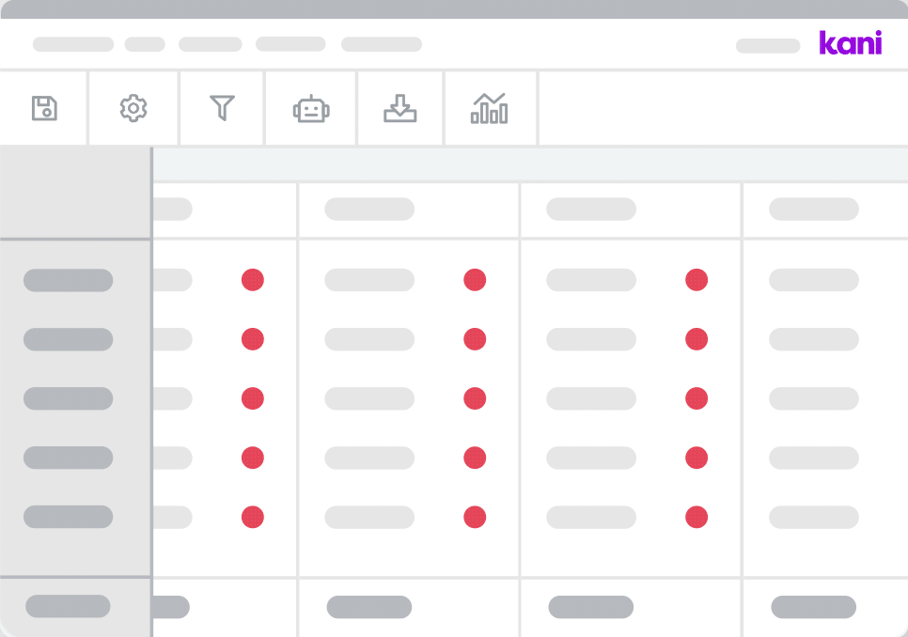Click the header pill of the second table column

[369, 210]
